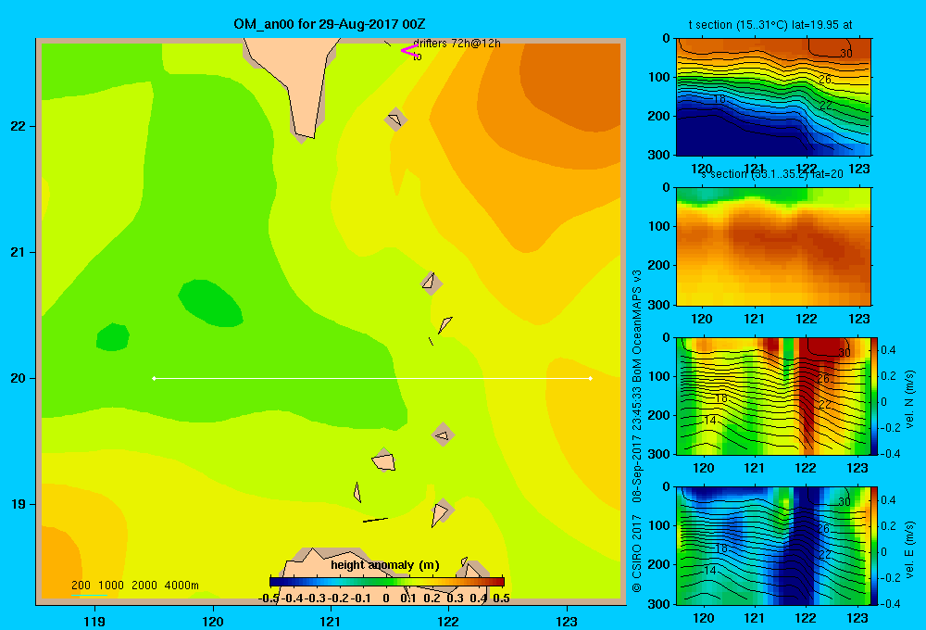Click the depth label '300' on the temperature section
926x630 pixels.
pyautogui.click(x=661, y=154)
